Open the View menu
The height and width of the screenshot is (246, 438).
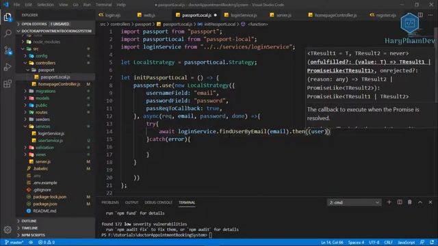click(x=64, y=5)
